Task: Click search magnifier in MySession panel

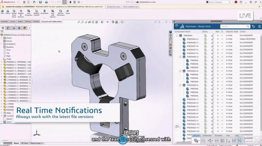Action: click(x=248, y=26)
